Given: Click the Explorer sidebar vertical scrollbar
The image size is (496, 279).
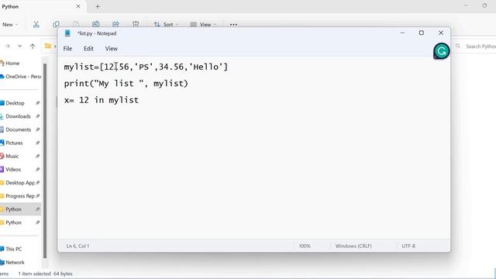Looking at the screenshot, I should click(x=45, y=160).
